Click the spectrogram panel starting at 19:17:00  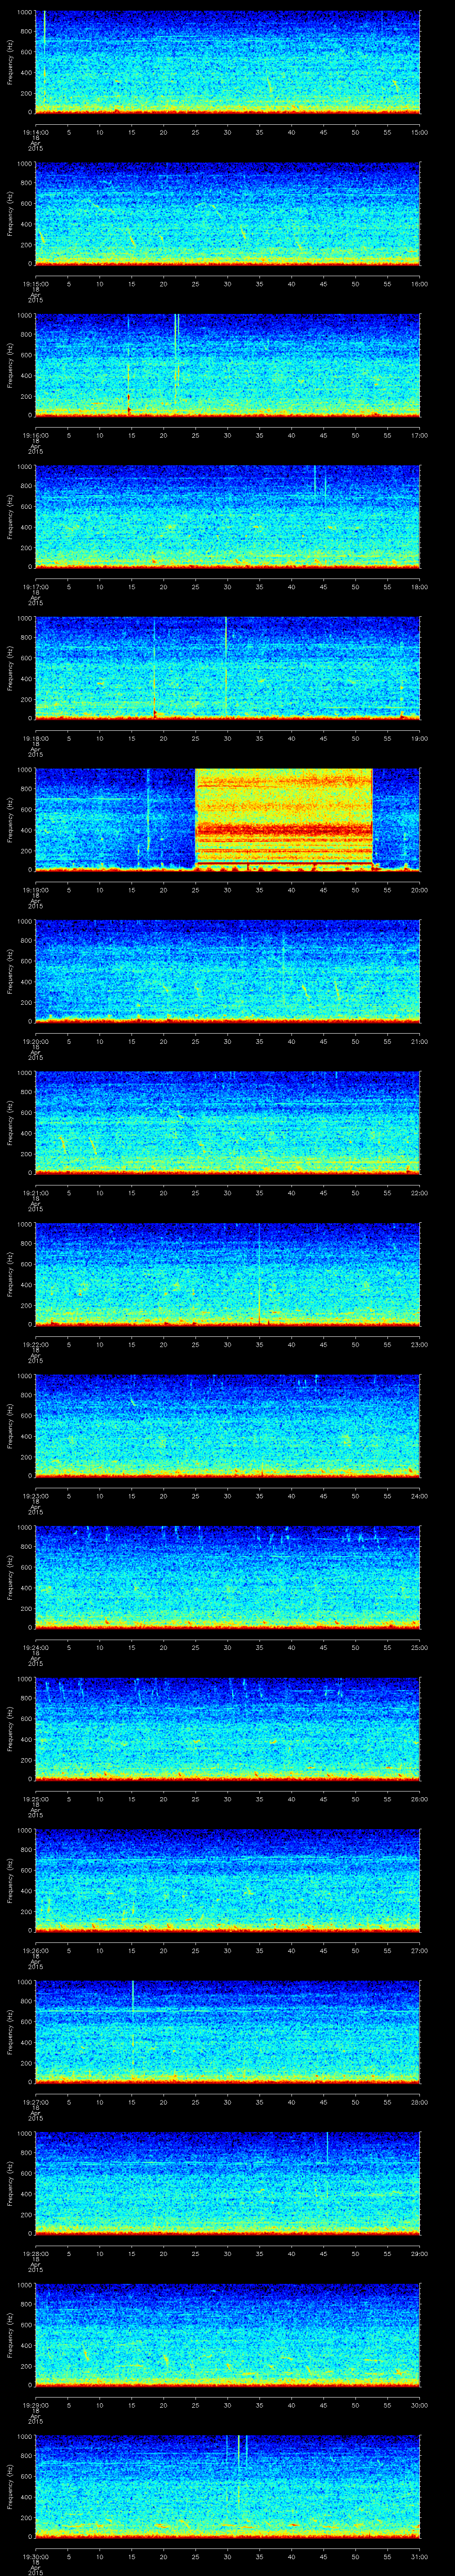228,517
